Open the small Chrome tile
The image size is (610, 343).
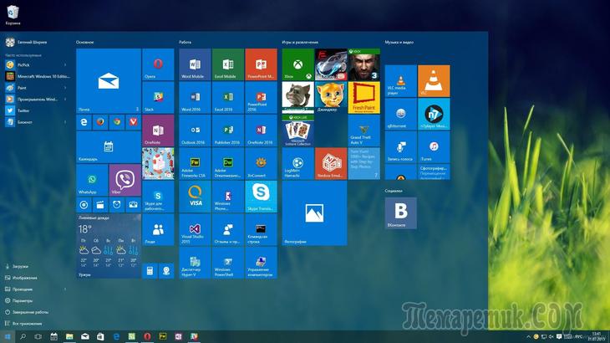tap(117, 122)
